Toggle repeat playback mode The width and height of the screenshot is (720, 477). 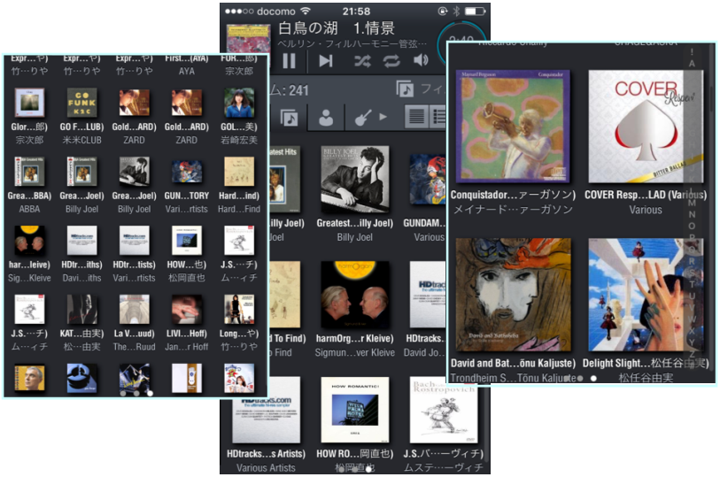click(x=391, y=60)
